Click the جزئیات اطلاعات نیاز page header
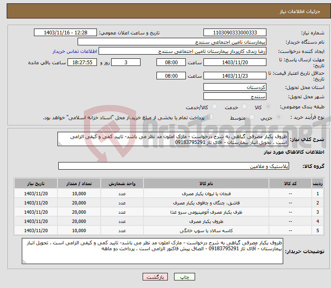Screen dimensions: 331x288 coord(300,11)
